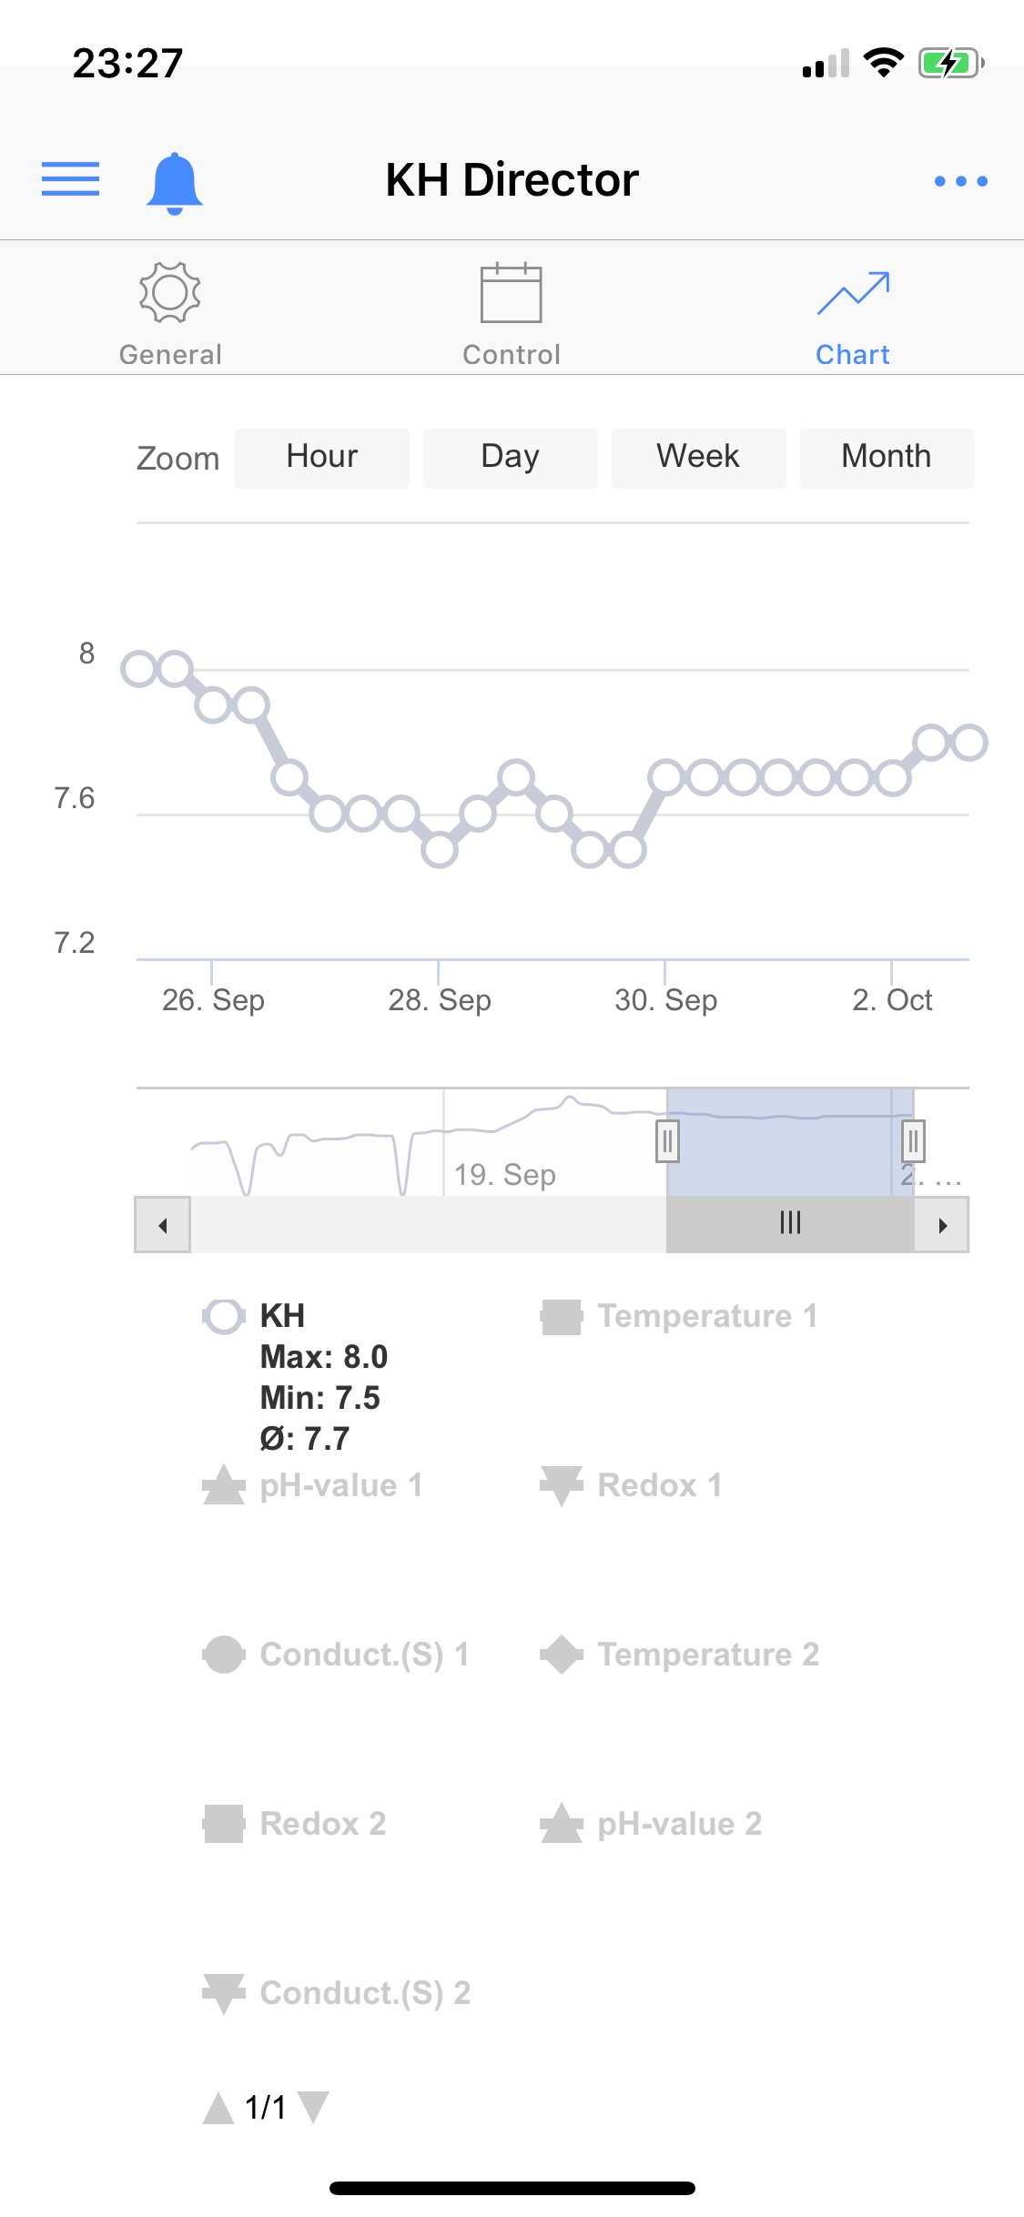
Task: Open the three-dot more options menu
Action: point(960,181)
